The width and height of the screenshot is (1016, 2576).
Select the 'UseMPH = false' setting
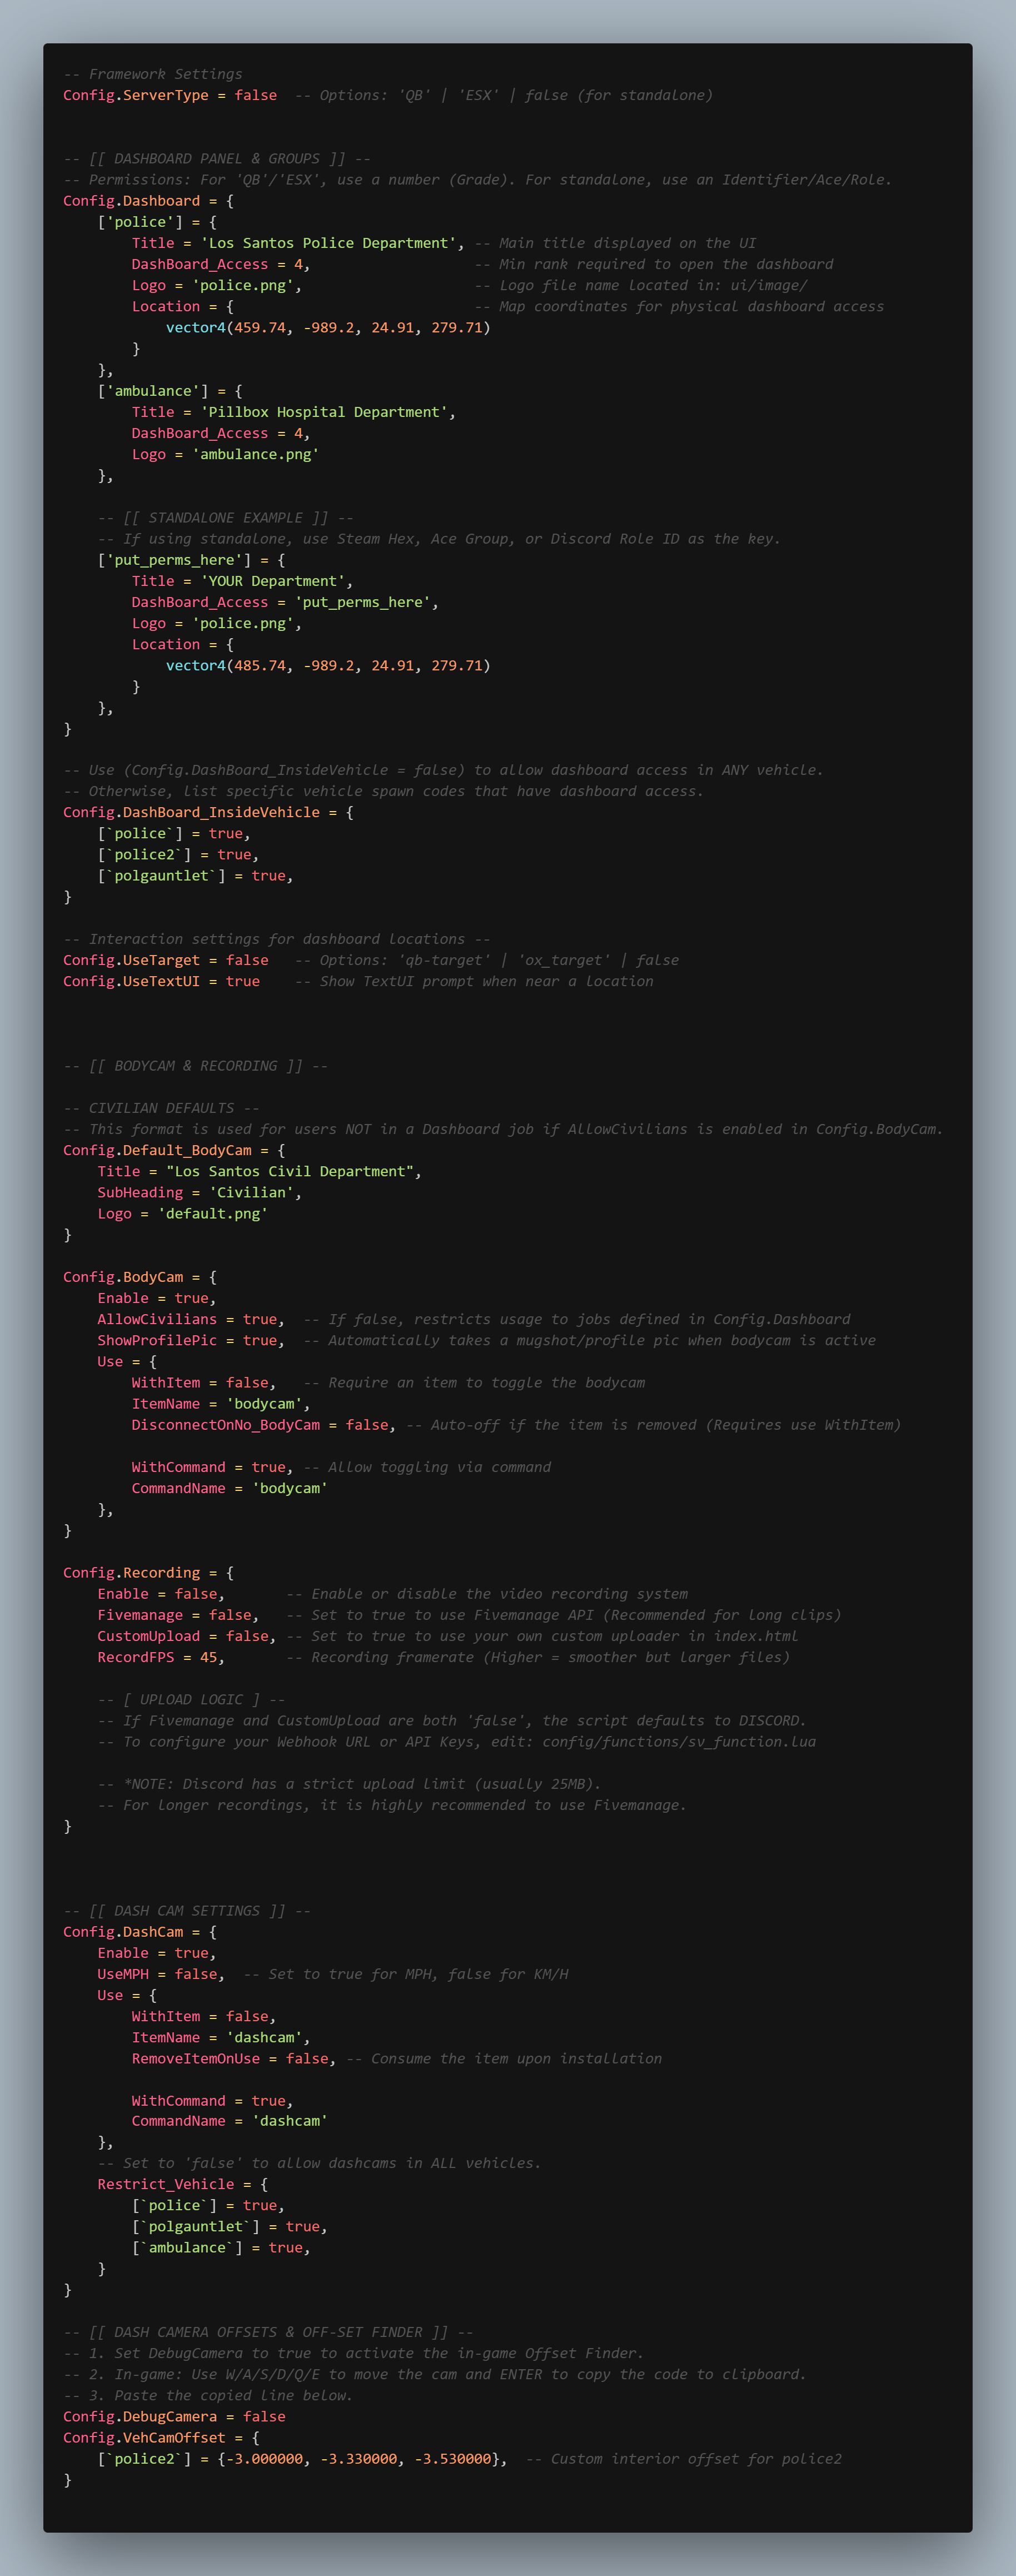coord(161,1974)
